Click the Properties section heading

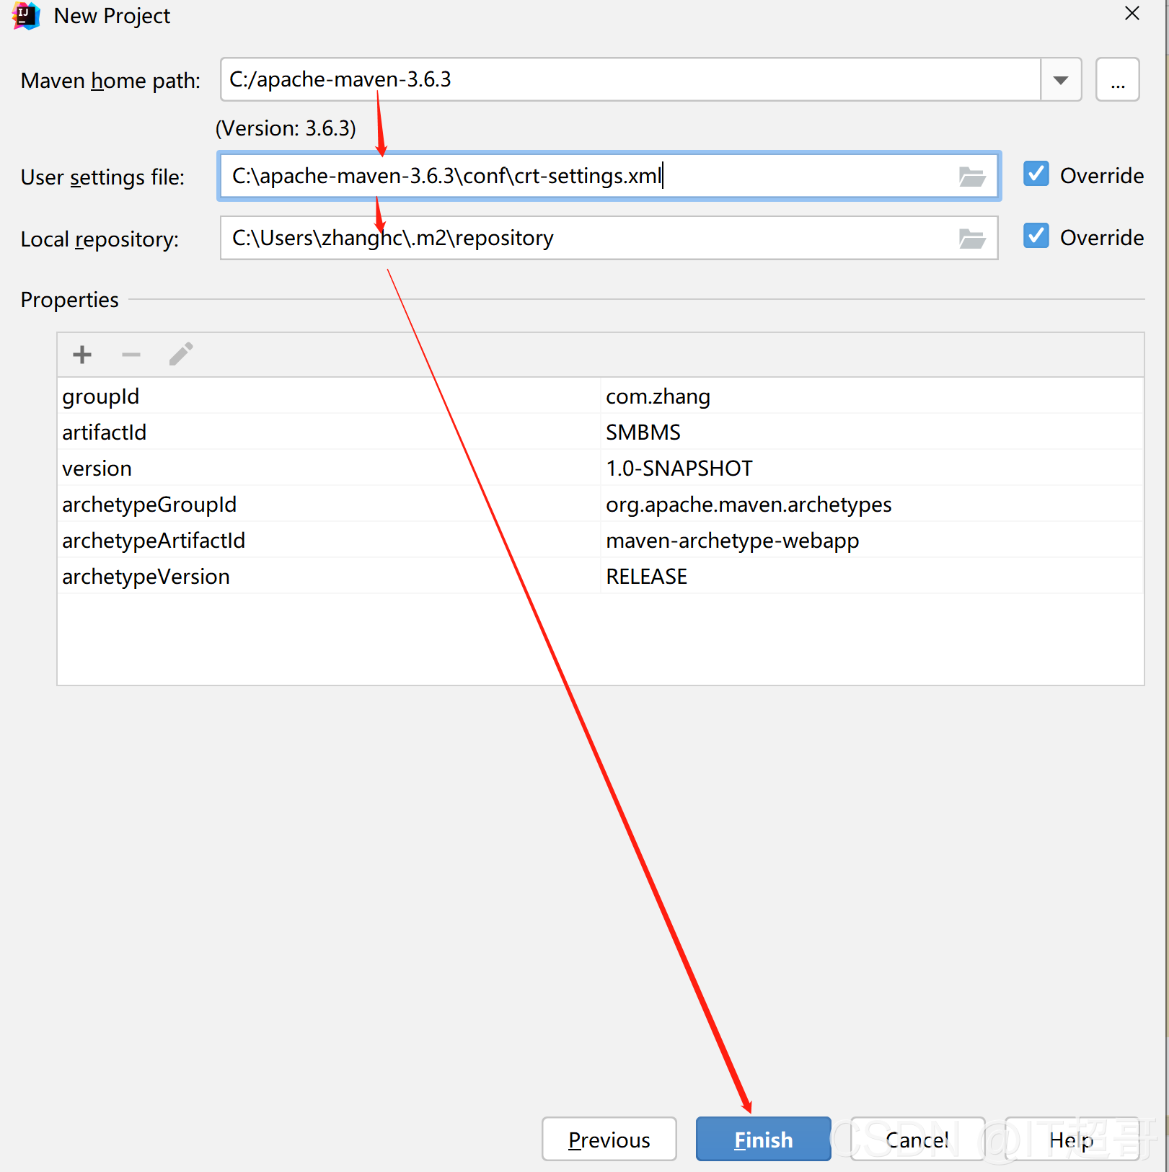69,299
